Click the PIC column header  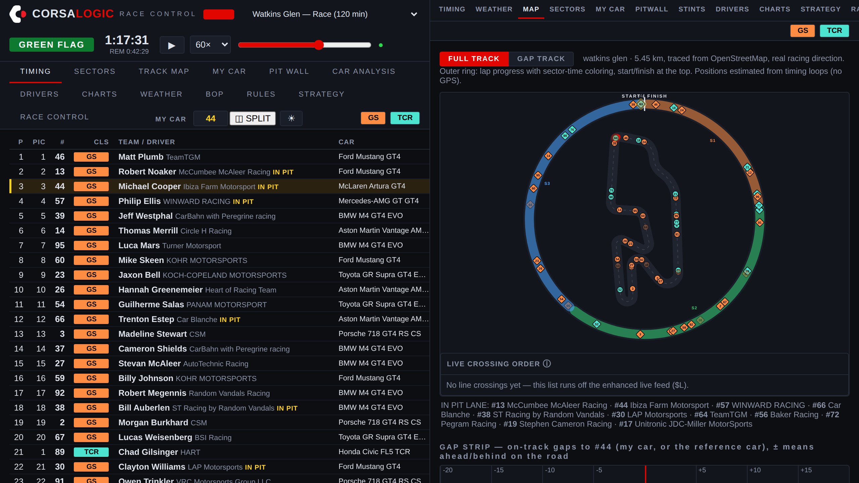tap(39, 142)
